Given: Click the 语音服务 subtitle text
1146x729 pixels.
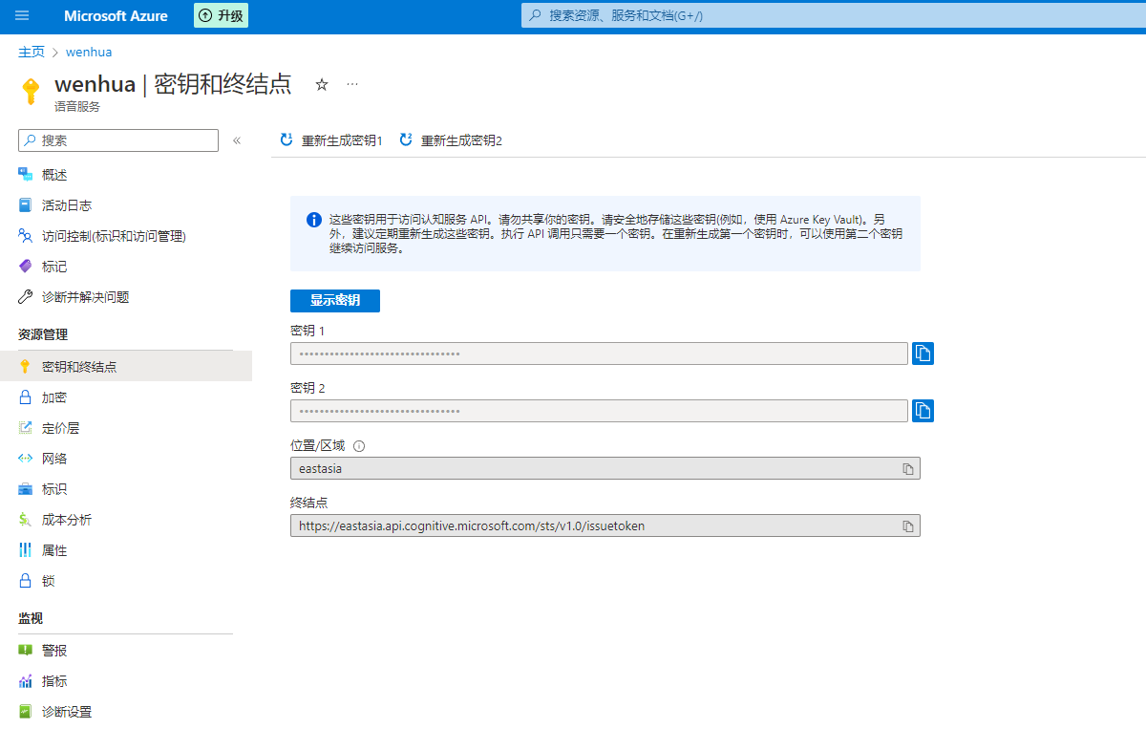Looking at the screenshot, I should pos(77,107).
